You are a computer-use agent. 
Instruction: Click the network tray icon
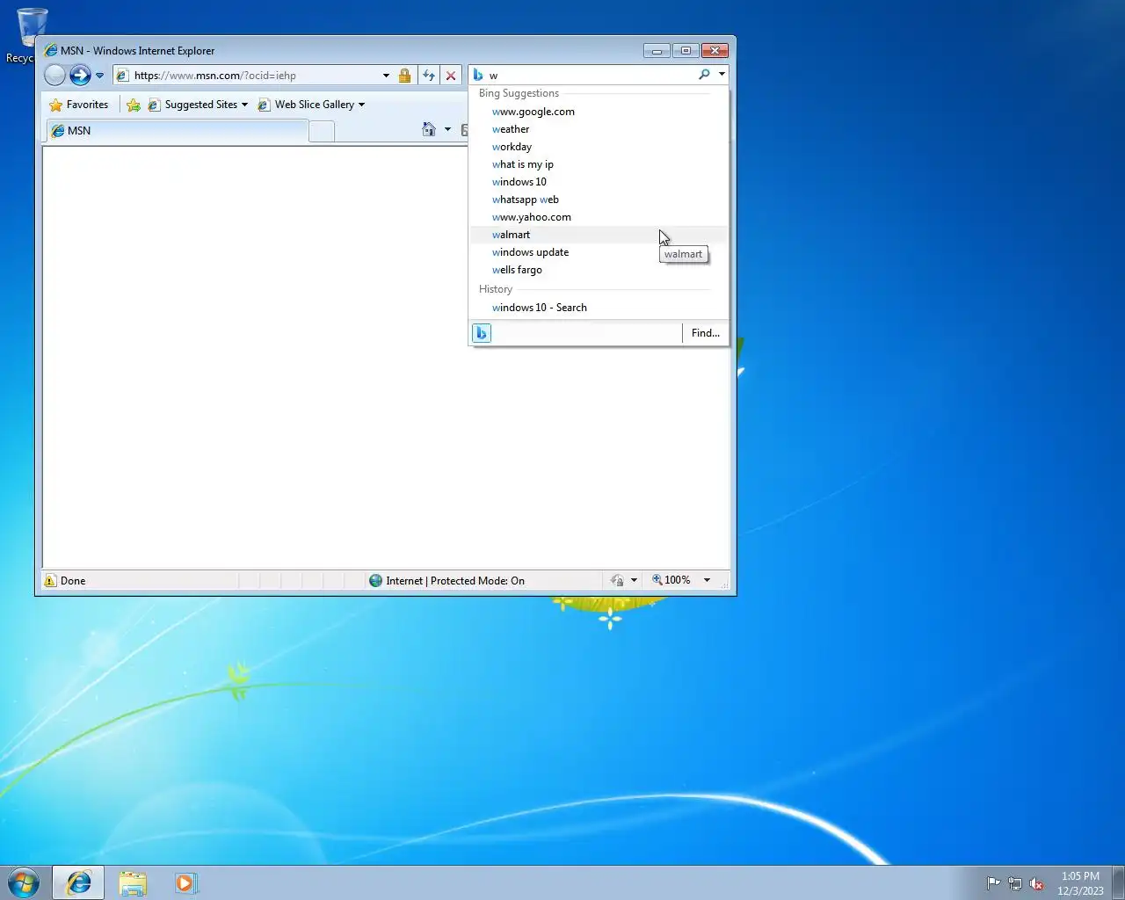pos(1015,883)
